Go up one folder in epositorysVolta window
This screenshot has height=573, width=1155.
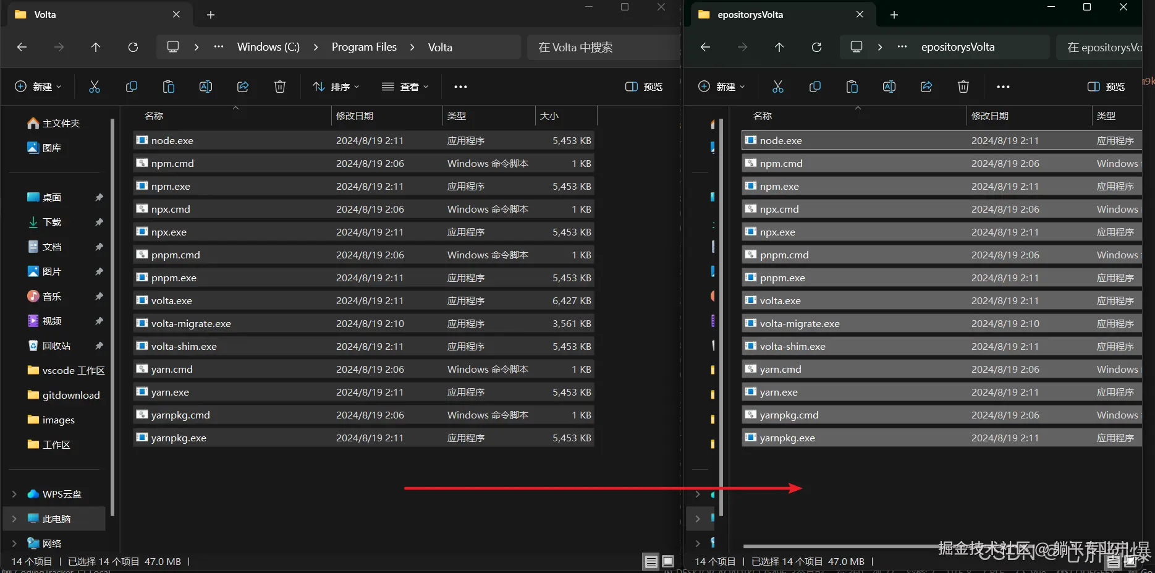point(779,47)
